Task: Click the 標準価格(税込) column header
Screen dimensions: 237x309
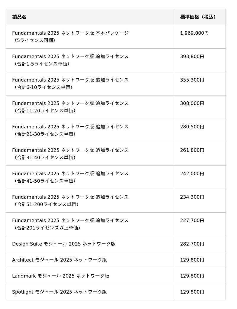Action: [x=198, y=17]
